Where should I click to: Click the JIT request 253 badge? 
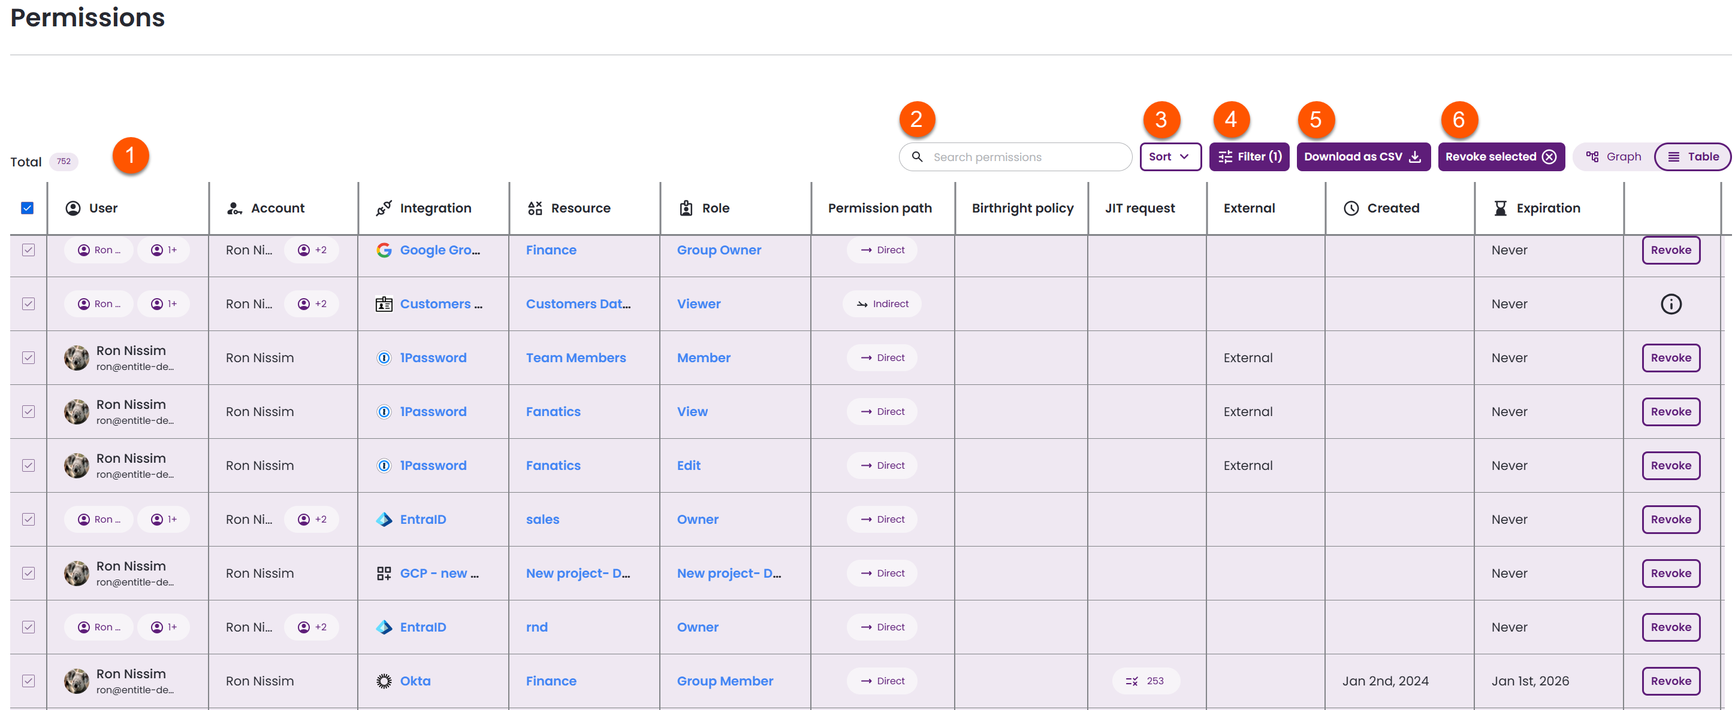coord(1145,681)
